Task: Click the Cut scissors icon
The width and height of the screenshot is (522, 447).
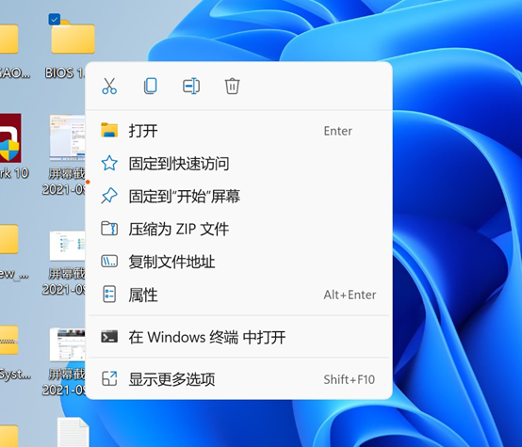Action: (109, 87)
